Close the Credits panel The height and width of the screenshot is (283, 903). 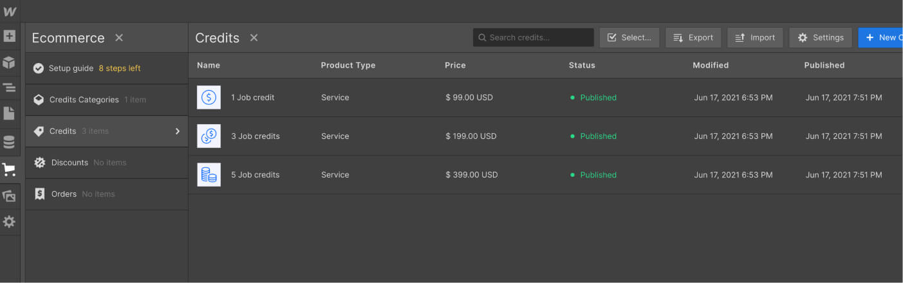[254, 38]
